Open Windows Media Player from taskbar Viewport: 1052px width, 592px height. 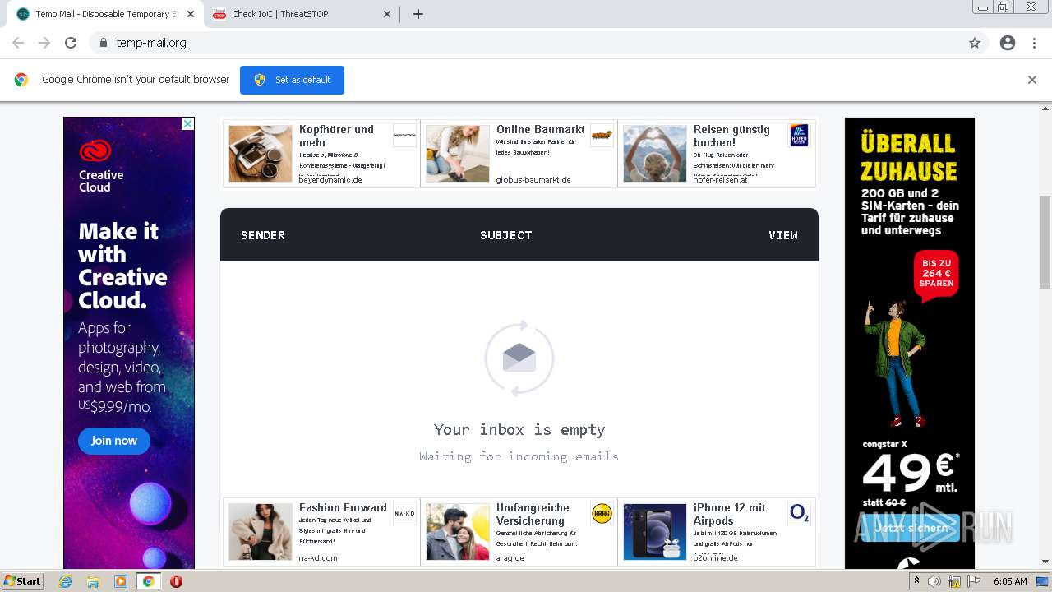(121, 581)
